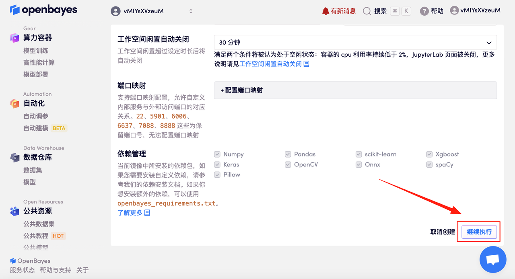Viewport: 515px width, 279px height.
Task: Click the small OpenBayes footer logo
Action: [13, 261]
